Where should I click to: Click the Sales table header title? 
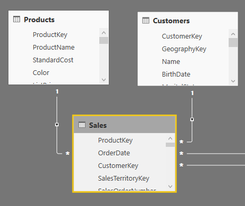pos(98,125)
